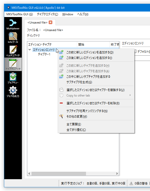Expand the Copy to other tab submenu arrow
This screenshot has width=150, height=191.
130,95
